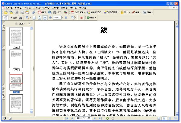The image size is (181, 123).
Task: Select the Snapshot camera tool
Action: pyautogui.click(x=20, y=18)
